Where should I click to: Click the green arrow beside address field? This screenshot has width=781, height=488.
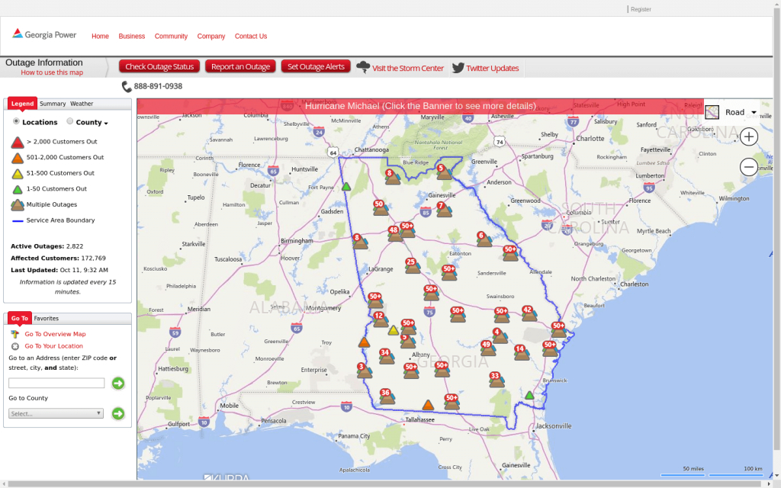pos(118,384)
